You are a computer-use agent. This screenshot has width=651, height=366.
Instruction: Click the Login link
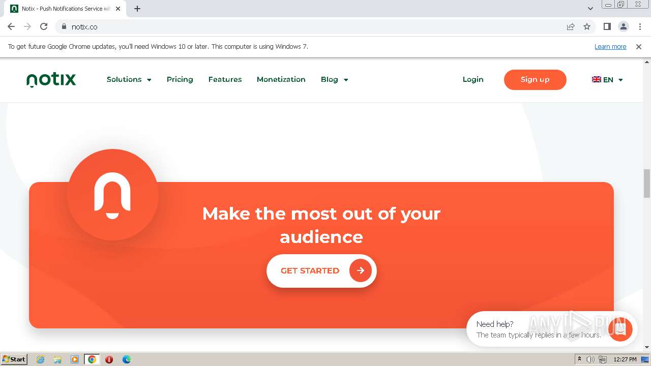pos(473,79)
